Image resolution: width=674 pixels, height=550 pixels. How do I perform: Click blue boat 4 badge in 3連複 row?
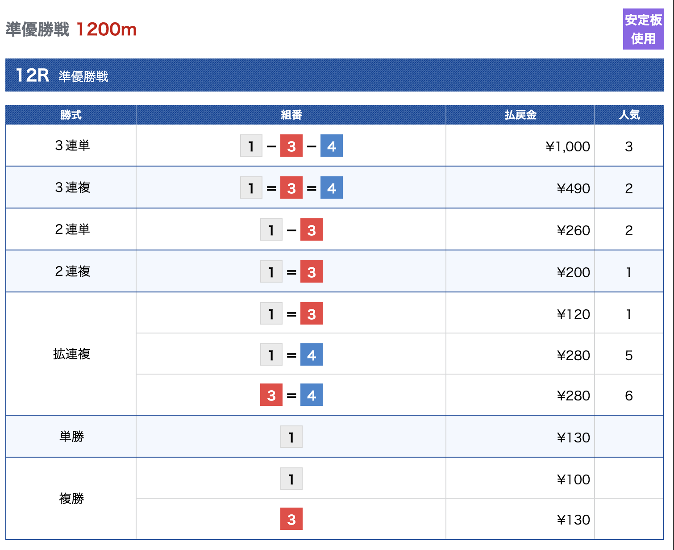(332, 188)
